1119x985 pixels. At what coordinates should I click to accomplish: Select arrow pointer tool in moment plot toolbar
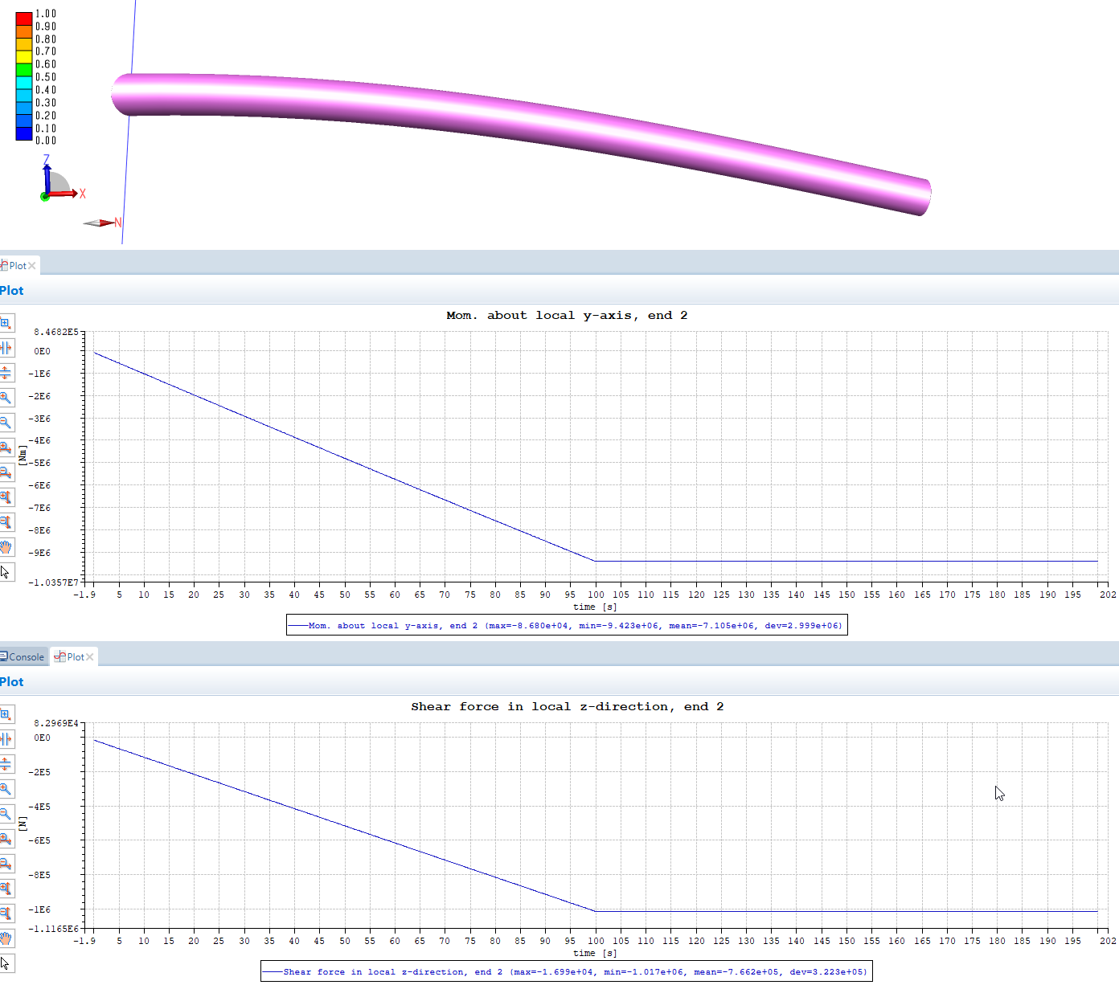point(6,572)
